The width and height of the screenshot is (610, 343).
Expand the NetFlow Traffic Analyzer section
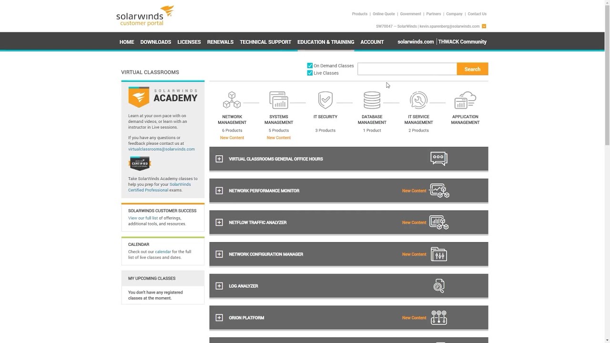click(x=219, y=222)
